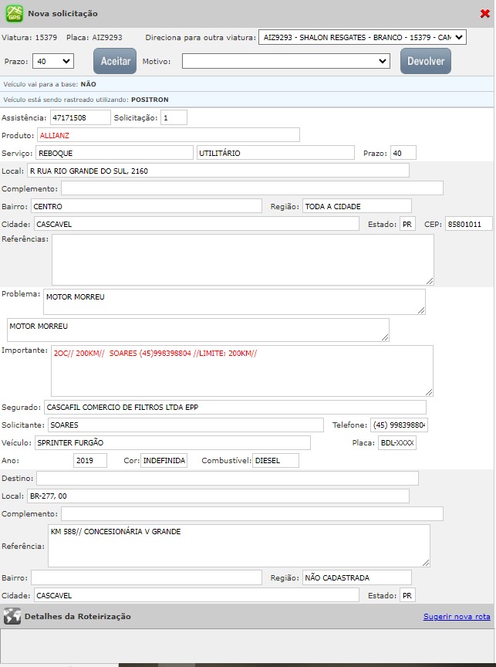
Task: Click the empty Destino field
Action: pos(227,479)
